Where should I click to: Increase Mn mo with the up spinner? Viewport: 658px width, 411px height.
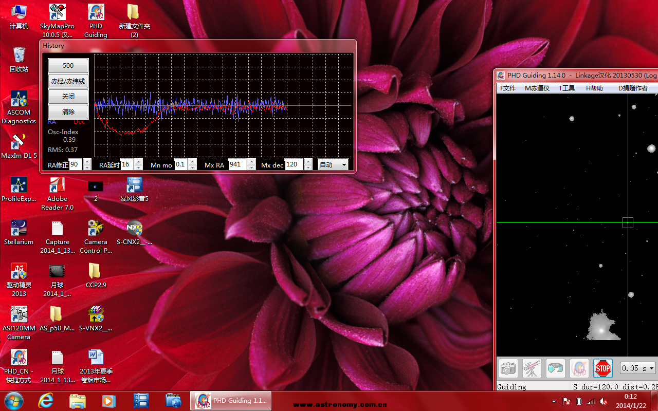point(192,162)
